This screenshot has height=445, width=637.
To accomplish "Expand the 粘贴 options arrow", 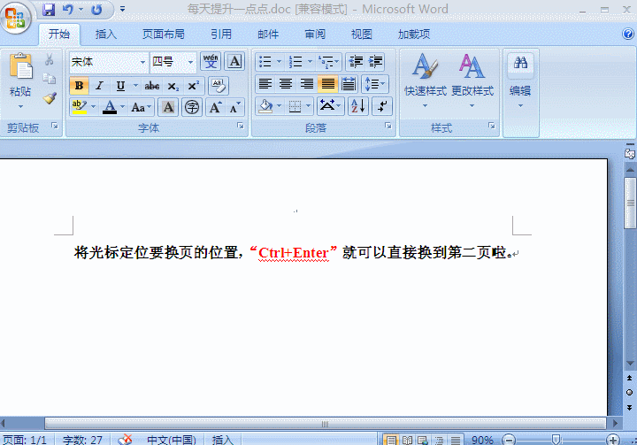I will click(x=20, y=106).
